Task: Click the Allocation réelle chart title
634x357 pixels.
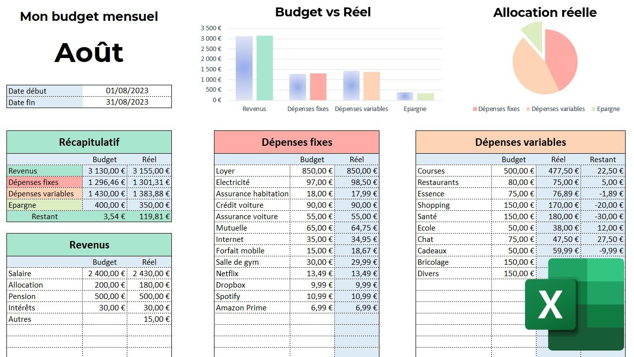Action: 545,13
